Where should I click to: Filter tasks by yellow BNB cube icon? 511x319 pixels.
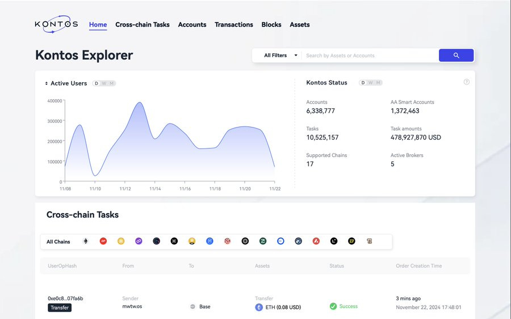pos(121,241)
